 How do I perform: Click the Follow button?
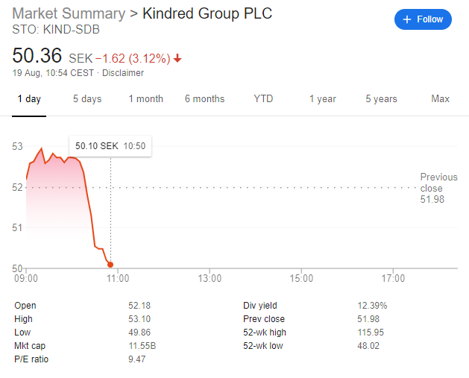pos(423,19)
